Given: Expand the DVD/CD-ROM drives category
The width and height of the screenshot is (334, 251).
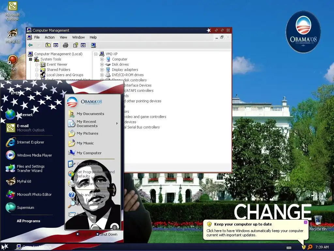Looking at the screenshot, I should pyautogui.click(x=102, y=75).
